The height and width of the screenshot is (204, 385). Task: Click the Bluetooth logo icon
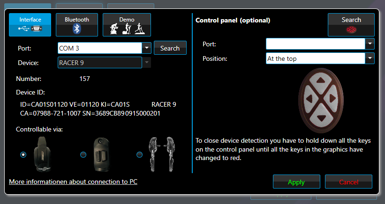click(x=77, y=29)
